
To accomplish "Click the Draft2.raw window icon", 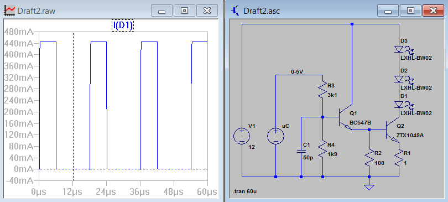I will (x=10, y=11).
